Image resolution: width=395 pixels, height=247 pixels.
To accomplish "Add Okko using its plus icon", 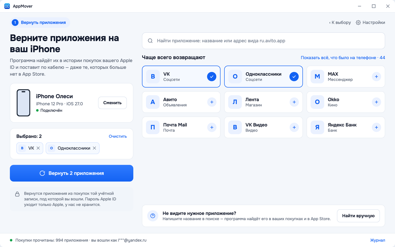I will (x=376, y=102).
